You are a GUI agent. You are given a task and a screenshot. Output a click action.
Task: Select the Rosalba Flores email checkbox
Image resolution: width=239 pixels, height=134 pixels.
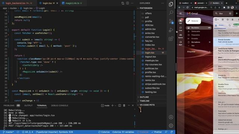(x=216, y=84)
